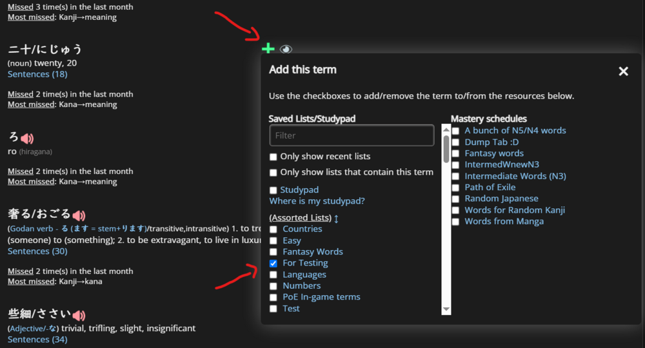Play audio for hiragana ろ
Screen dimensions: 645x348
pyautogui.click(x=27, y=138)
